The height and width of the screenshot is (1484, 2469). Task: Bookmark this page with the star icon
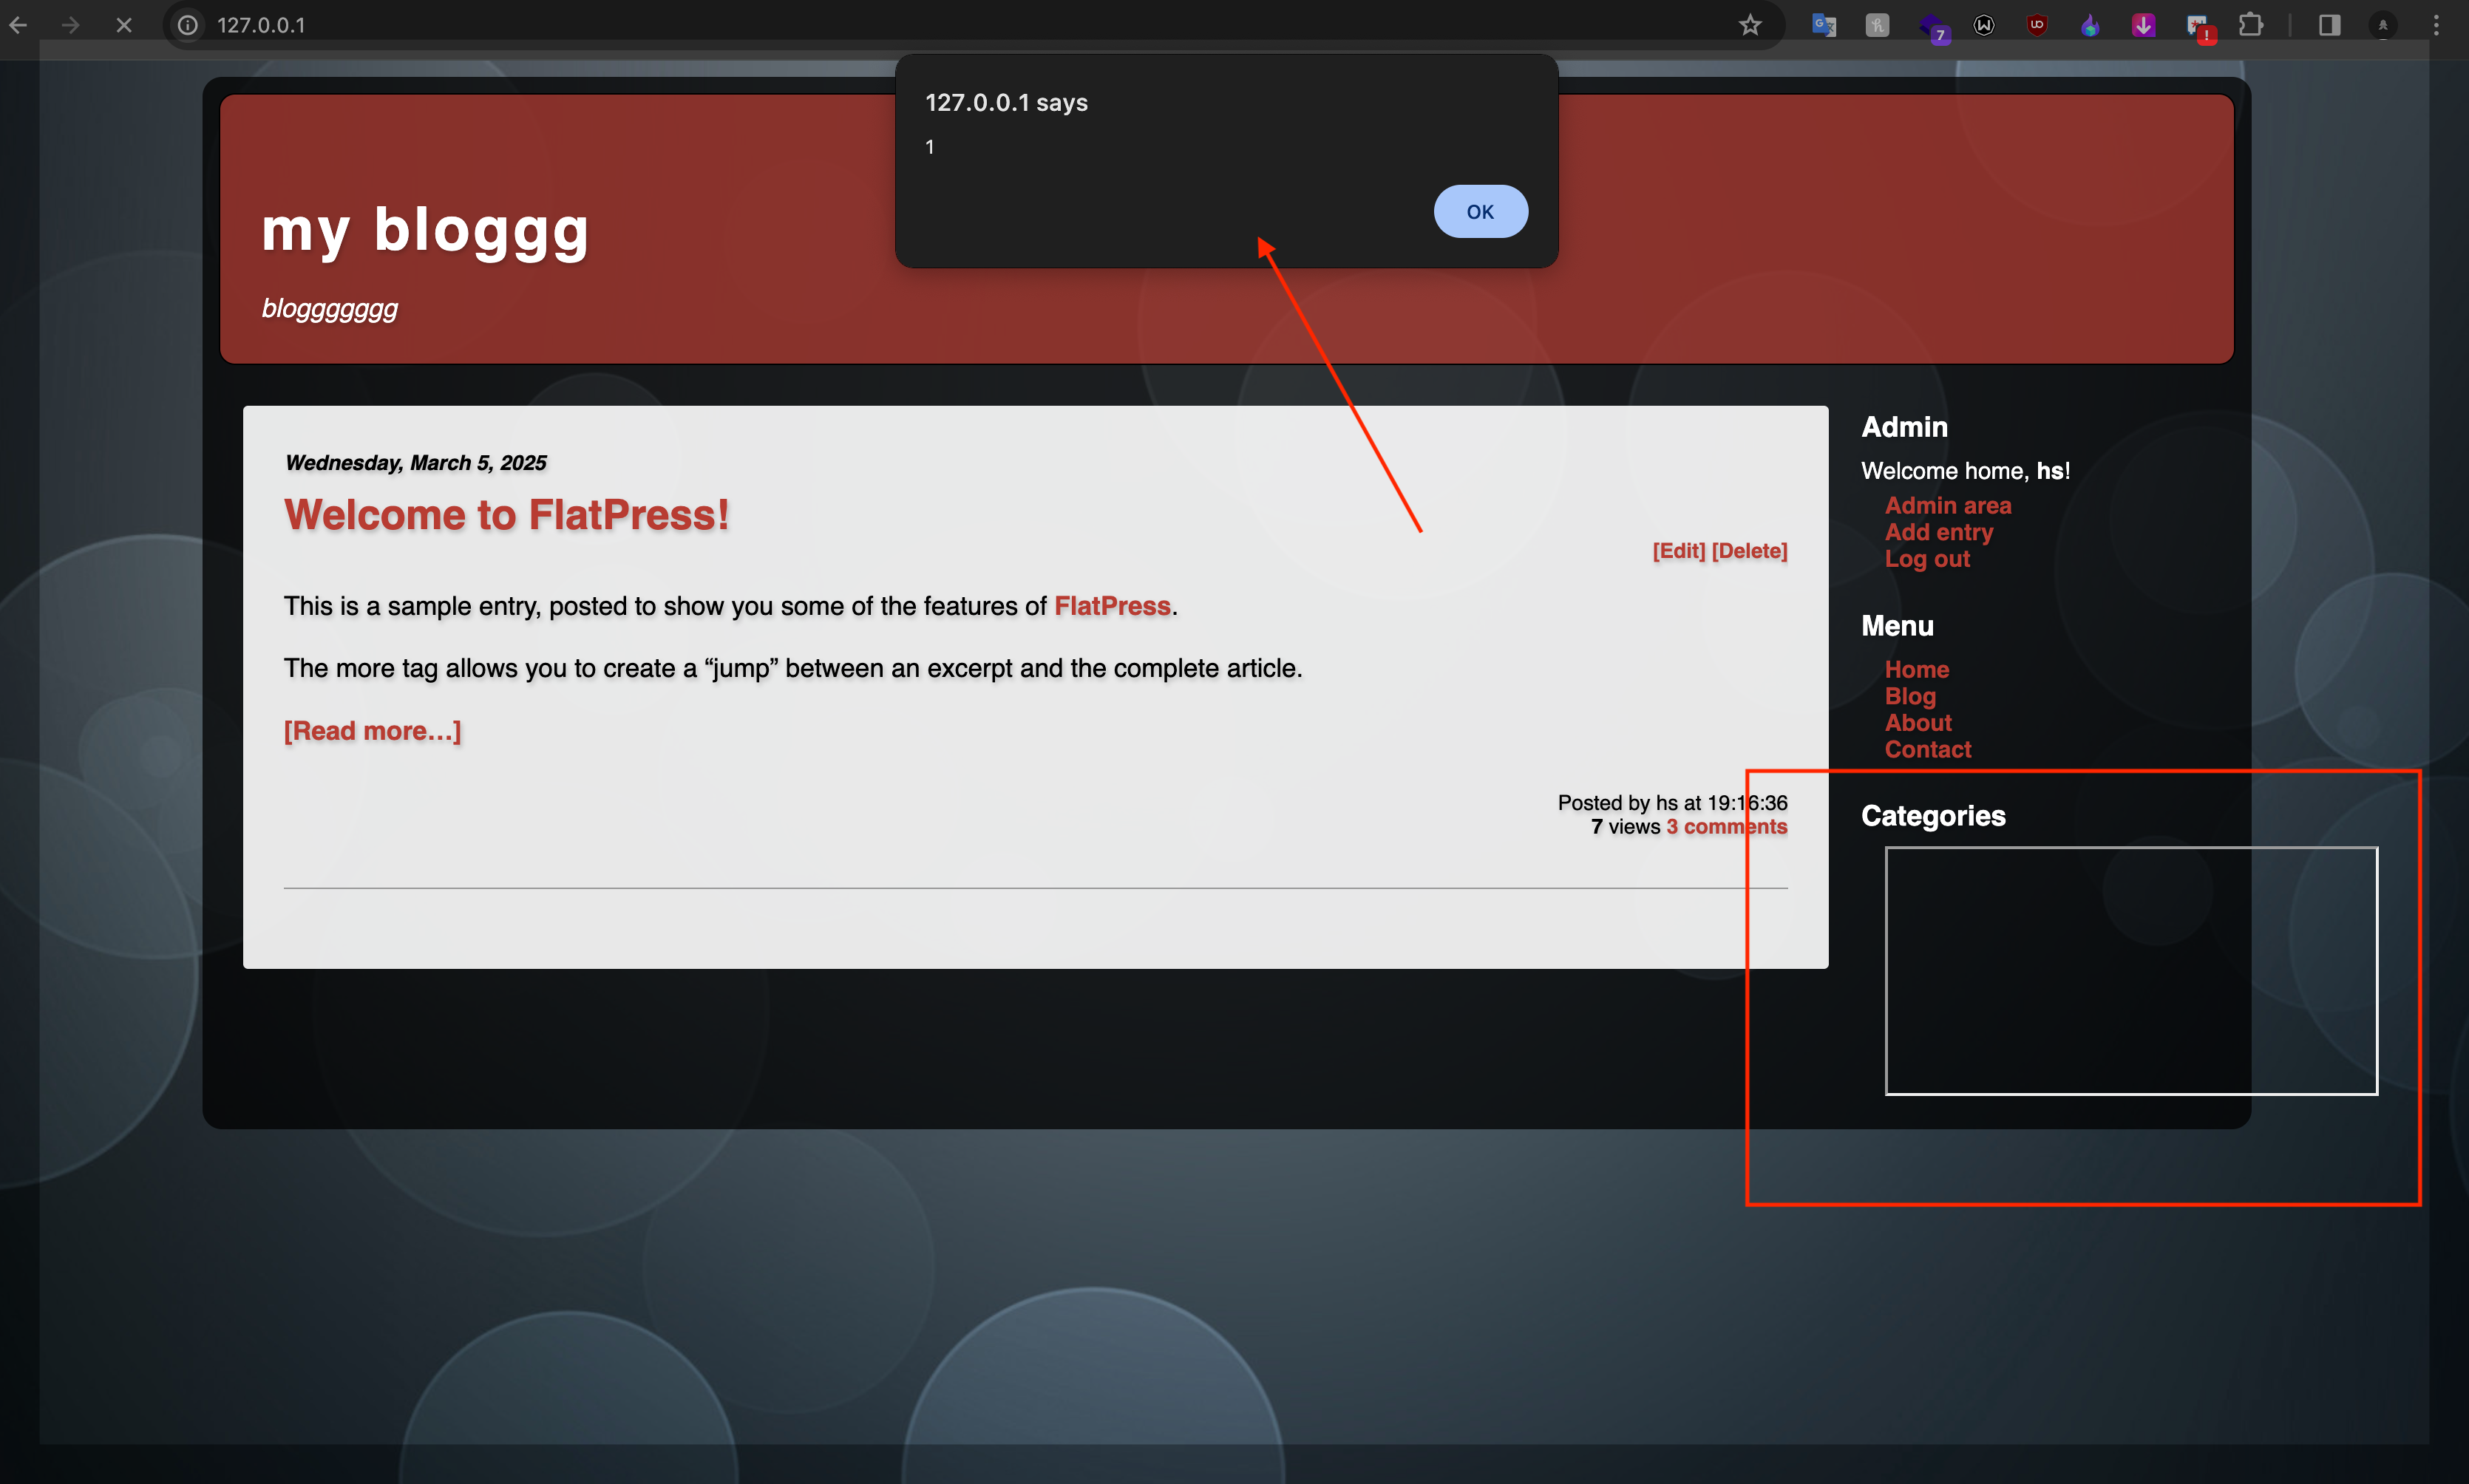click(x=1750, y=25)
